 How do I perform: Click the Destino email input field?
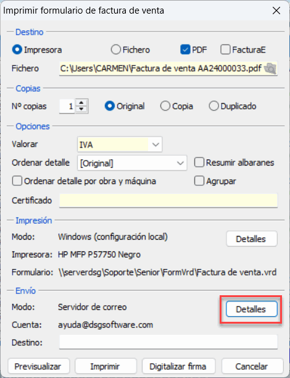(168, 342)
